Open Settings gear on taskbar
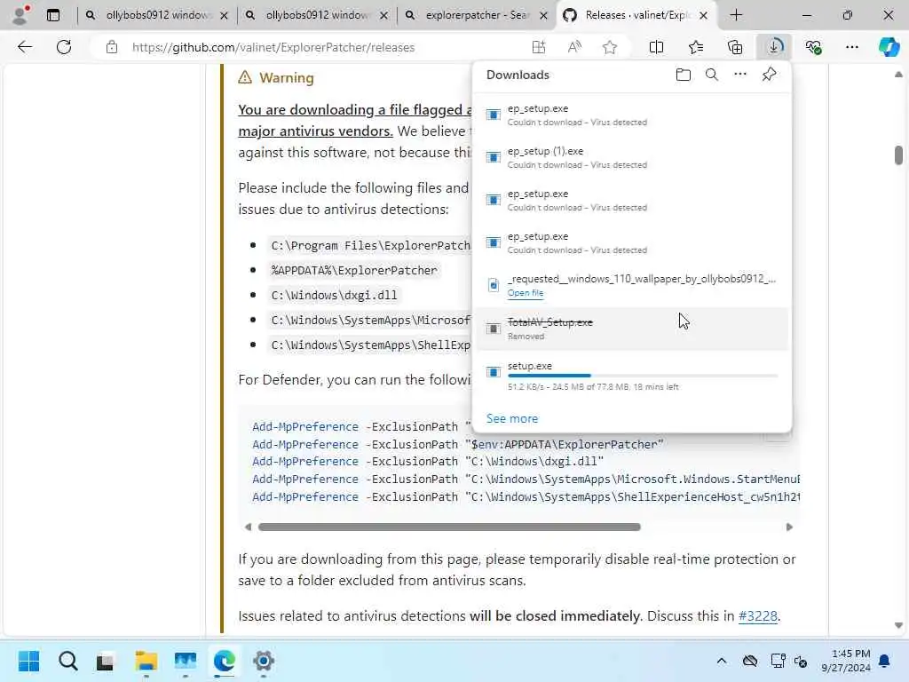The image size is (909, 682). pyautogui.click(x=263, y=661)
